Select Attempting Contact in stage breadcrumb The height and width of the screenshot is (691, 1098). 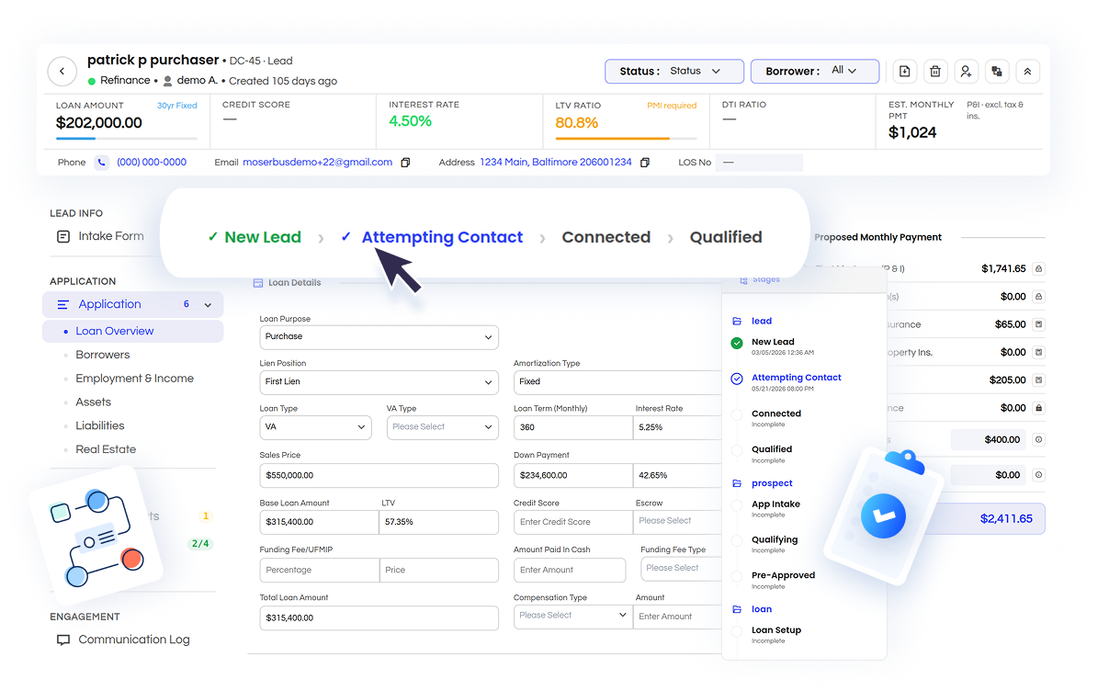(x=442, y=237)
